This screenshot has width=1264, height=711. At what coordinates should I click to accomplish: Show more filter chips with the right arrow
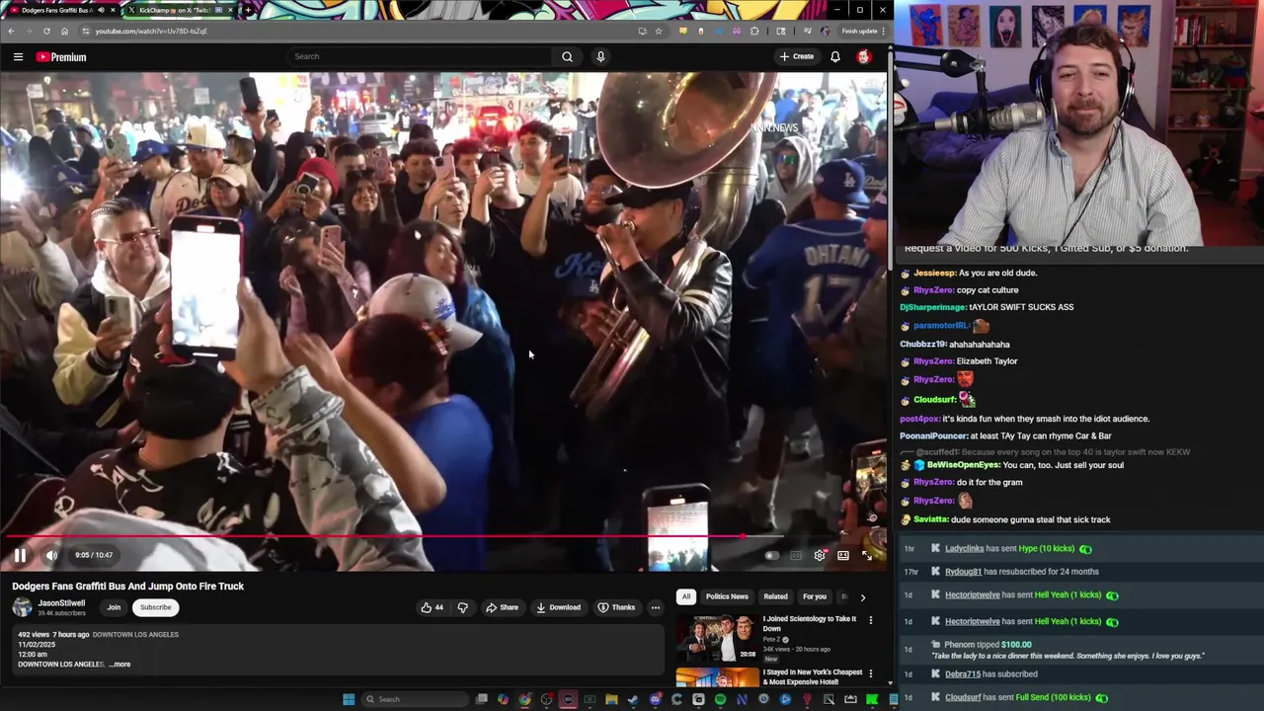862,596
